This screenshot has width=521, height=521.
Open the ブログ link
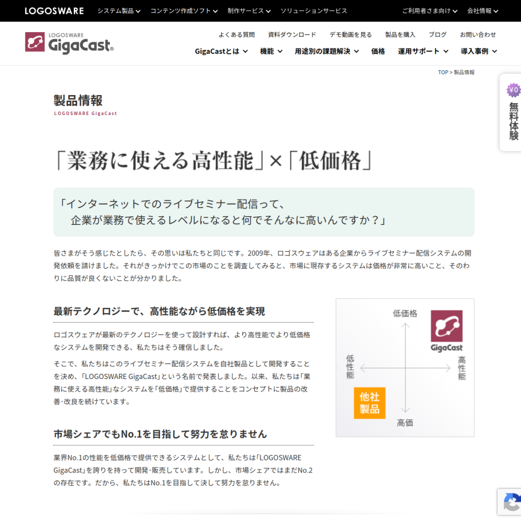coord(437,35)
